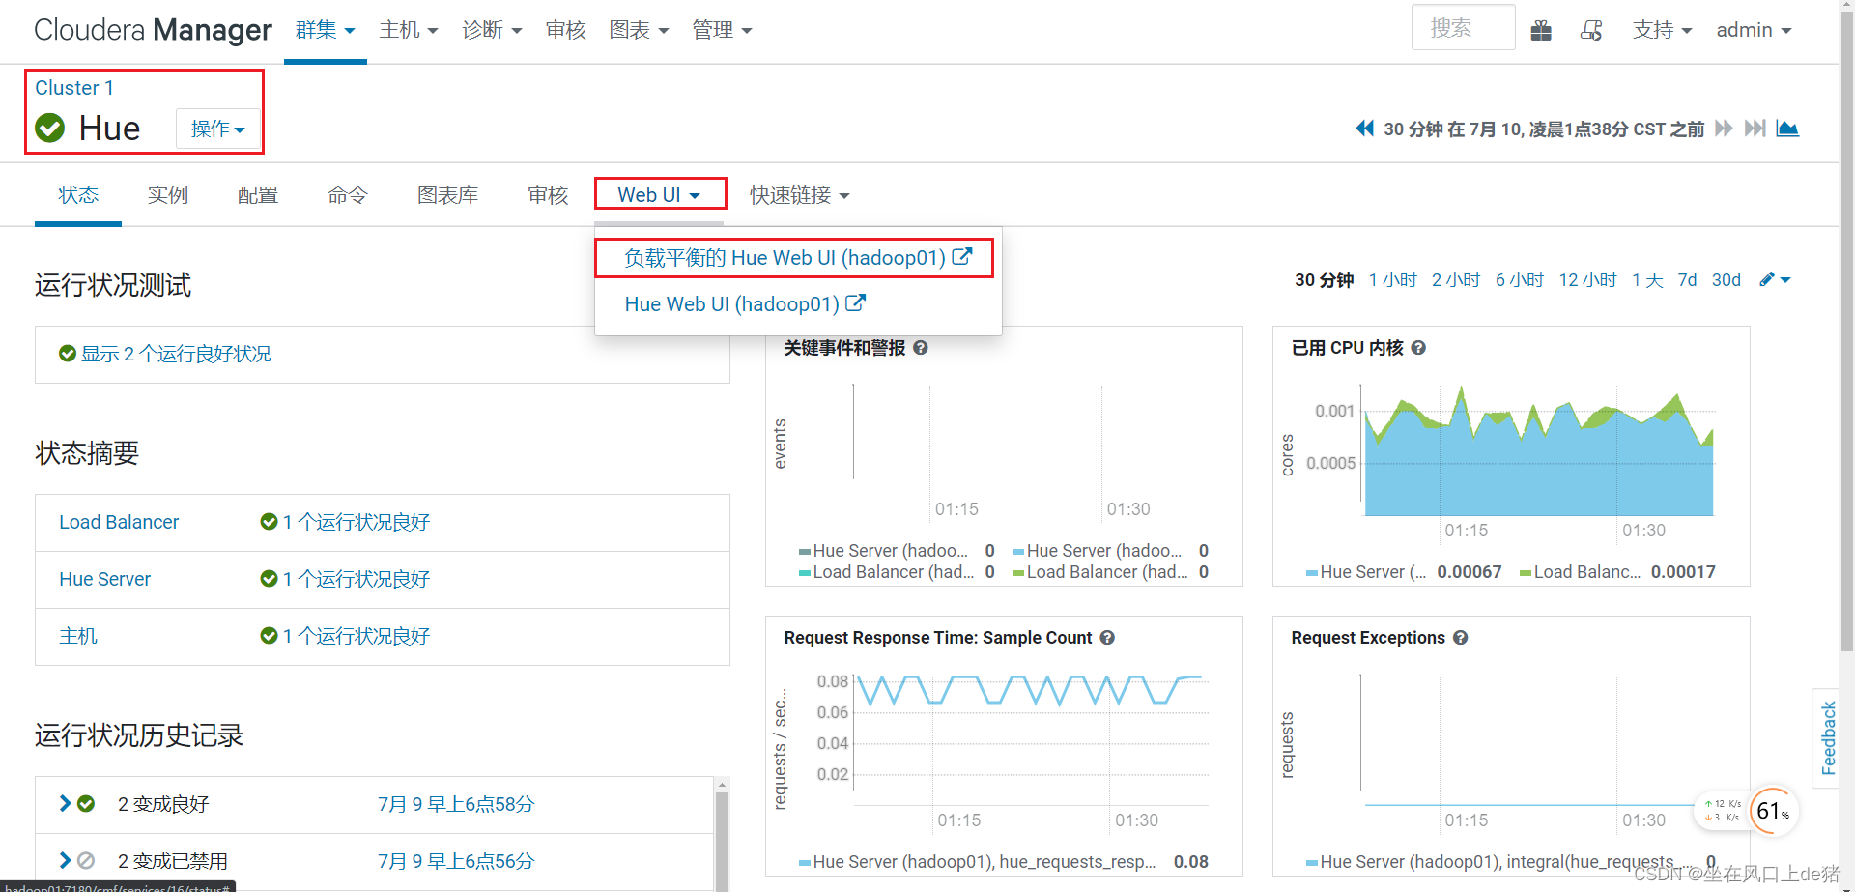Switch to the service-level 审核 tab
The width and height of the screenshot is (1855, 892).
coord(548,195)
